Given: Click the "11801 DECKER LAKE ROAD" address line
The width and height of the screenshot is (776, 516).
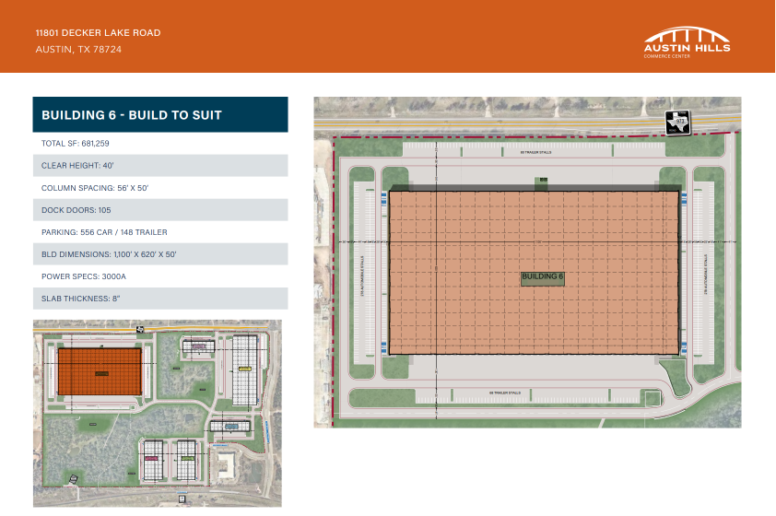Looking at the screenshot, I should point(98,32).
